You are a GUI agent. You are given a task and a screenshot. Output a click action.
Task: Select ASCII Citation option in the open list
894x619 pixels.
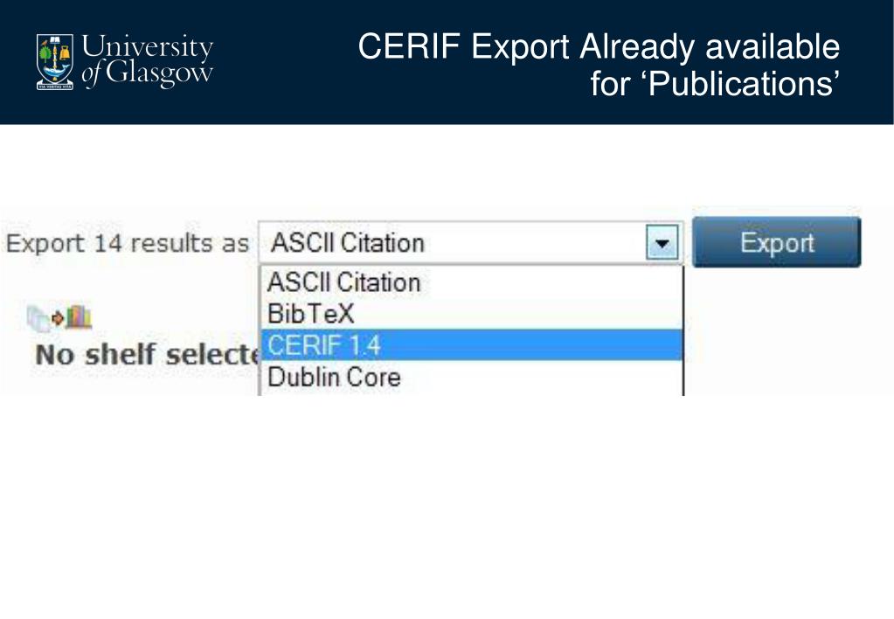point(470,282)
